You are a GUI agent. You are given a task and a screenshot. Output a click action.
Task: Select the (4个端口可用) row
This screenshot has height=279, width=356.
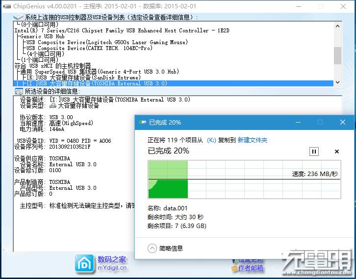tap(174, 54)
